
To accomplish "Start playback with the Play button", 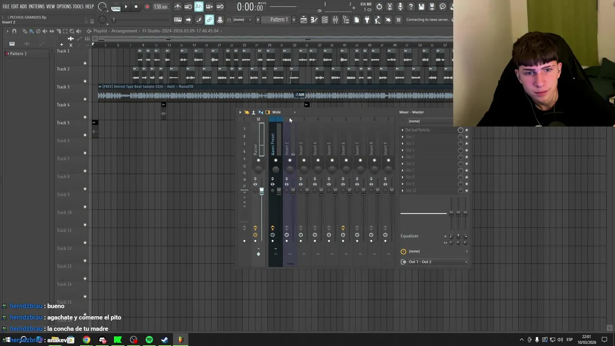I will (126, 7).
